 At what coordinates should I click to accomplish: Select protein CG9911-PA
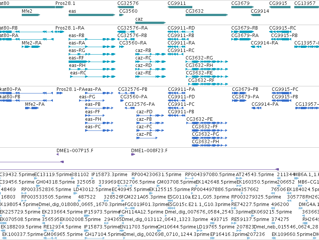(x=177, y=93)
